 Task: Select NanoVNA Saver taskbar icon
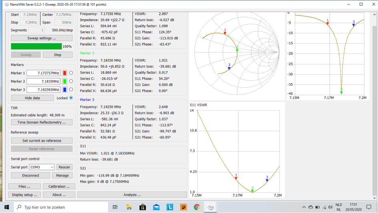point(210,207)
